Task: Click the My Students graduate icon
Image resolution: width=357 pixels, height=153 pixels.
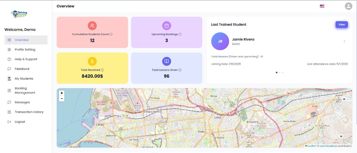Action: (9, 79)
